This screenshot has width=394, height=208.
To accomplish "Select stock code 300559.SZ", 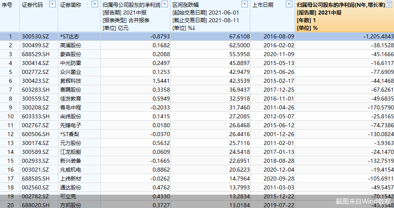I will tap(35, 99).
